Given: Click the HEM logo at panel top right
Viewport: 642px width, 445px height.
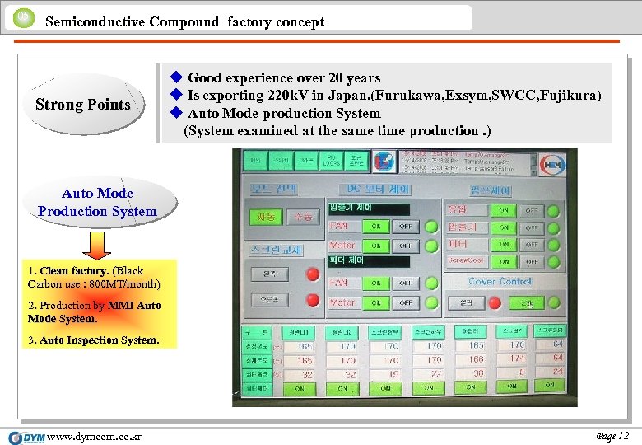Looking at the screenshot, I should (552, 165).
